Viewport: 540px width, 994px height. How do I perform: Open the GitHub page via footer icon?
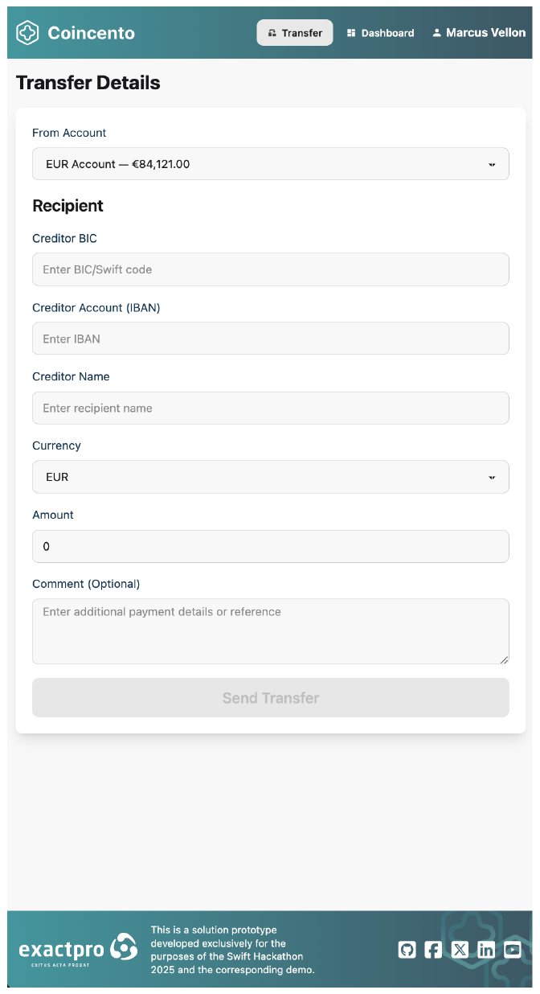[407, 950]
